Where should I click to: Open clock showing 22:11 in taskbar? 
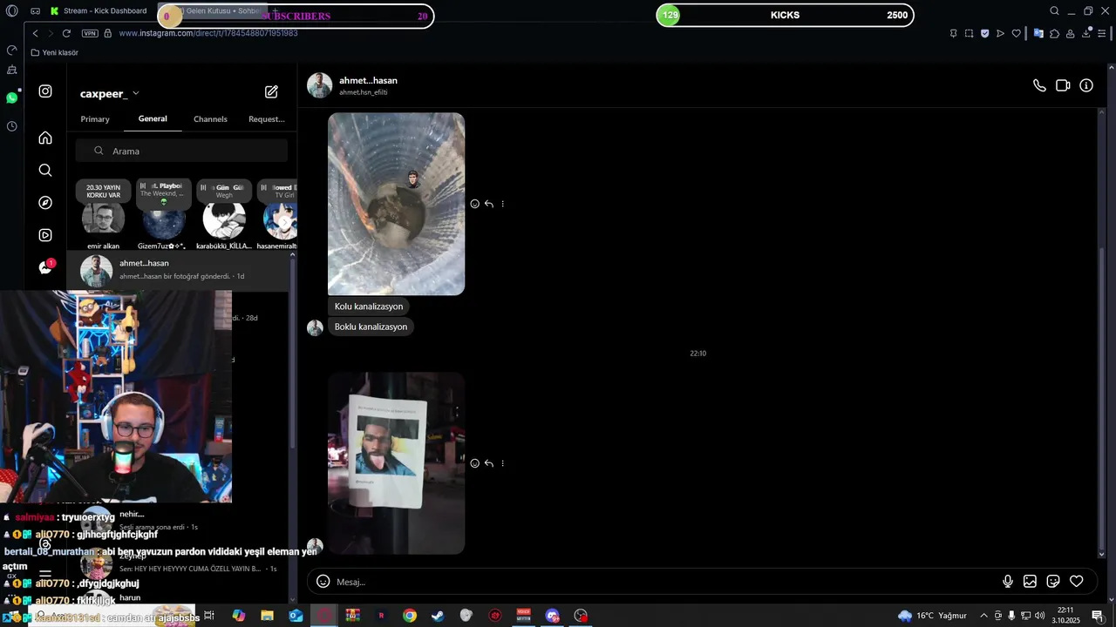coord(1065,616)
